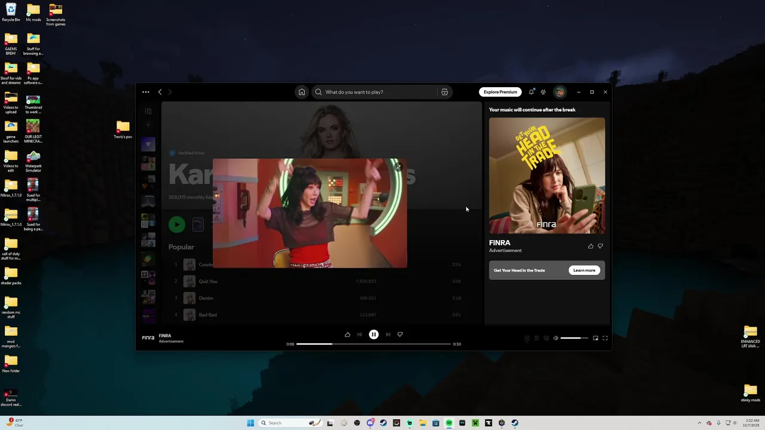Open the Queue icon
765x430 pixels.
coord(537,338)
